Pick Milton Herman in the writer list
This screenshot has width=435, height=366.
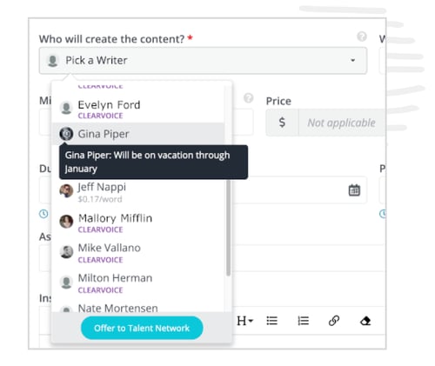coord(138,283)
